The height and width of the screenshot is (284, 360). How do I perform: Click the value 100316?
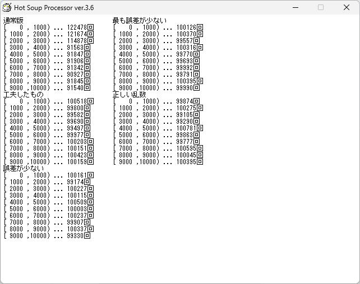click(186, 48)
